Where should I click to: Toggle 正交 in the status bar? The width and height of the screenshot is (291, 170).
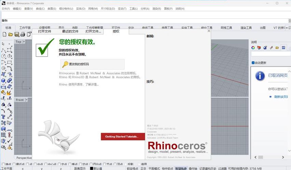(x=143, y=168)
